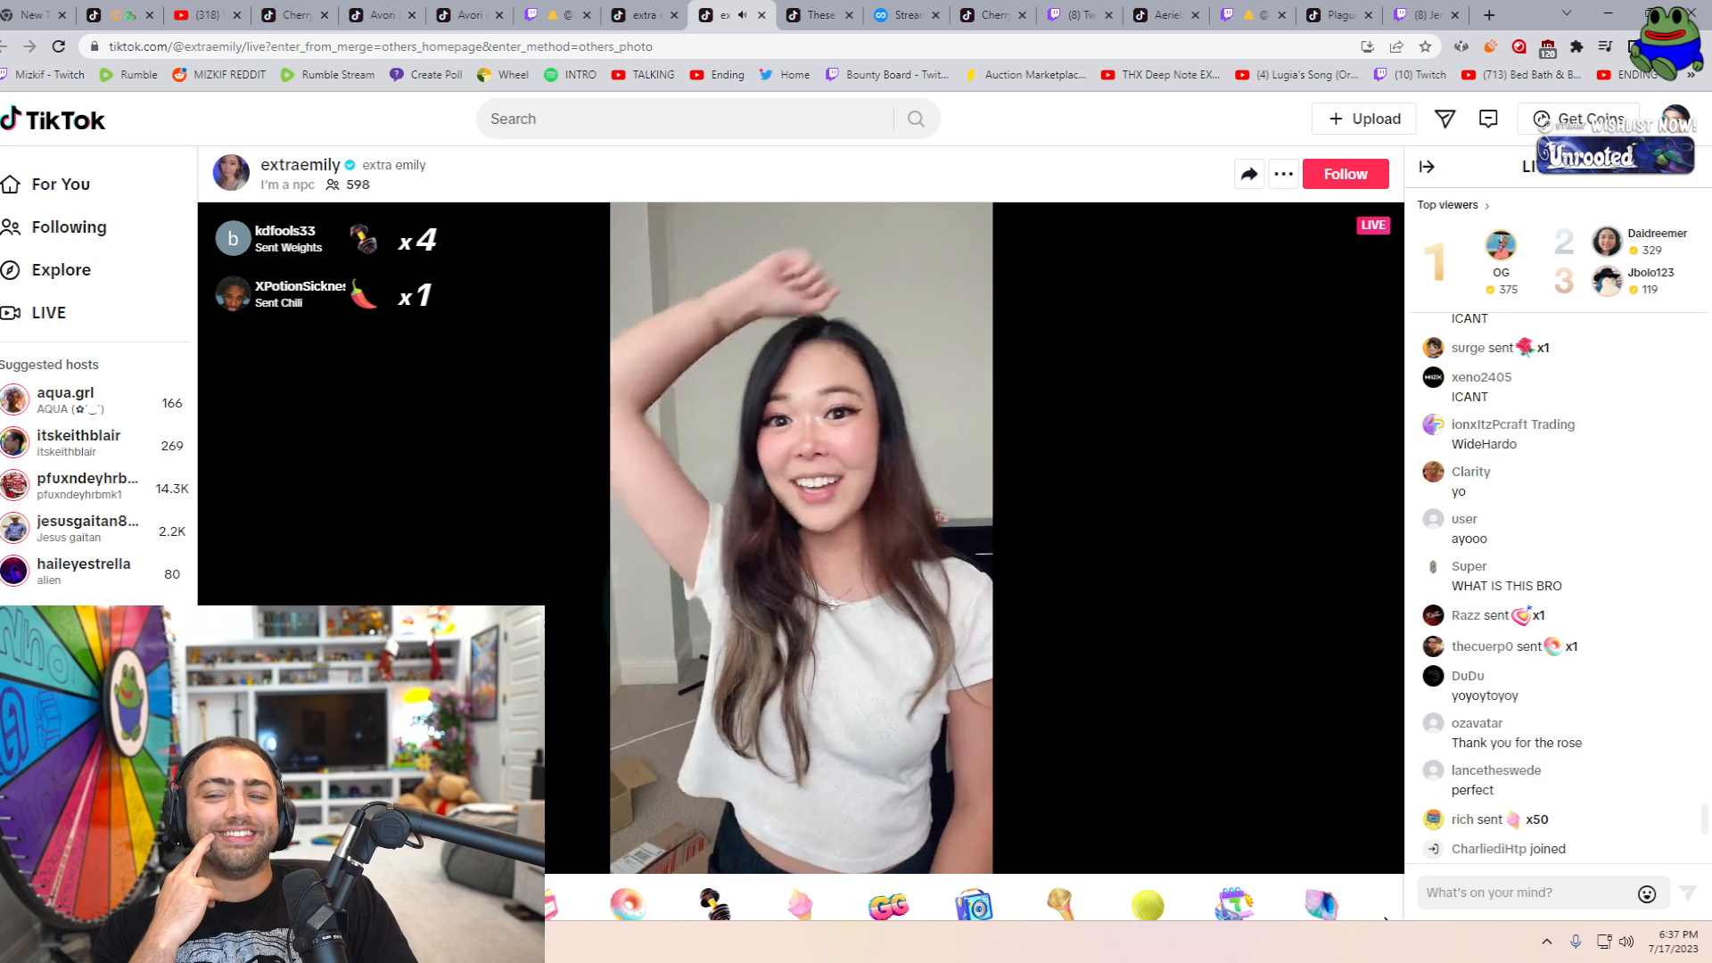Open suggested host aqua.grl's channel
1712x963 pixels.
coord(65,399)
